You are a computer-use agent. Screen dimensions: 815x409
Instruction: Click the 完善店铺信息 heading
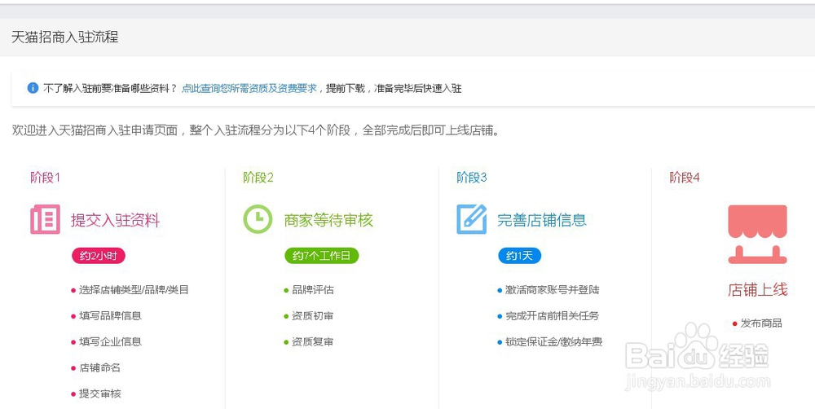click(542, 220)
